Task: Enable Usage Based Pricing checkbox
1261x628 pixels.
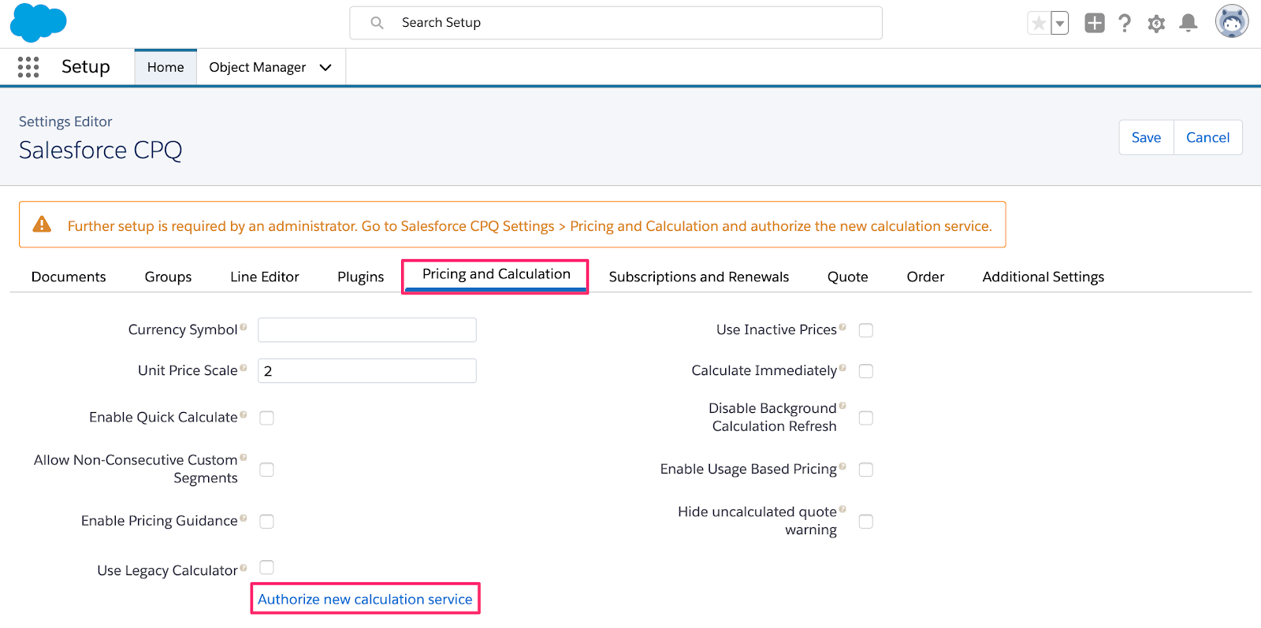Action: coord(866,470)
